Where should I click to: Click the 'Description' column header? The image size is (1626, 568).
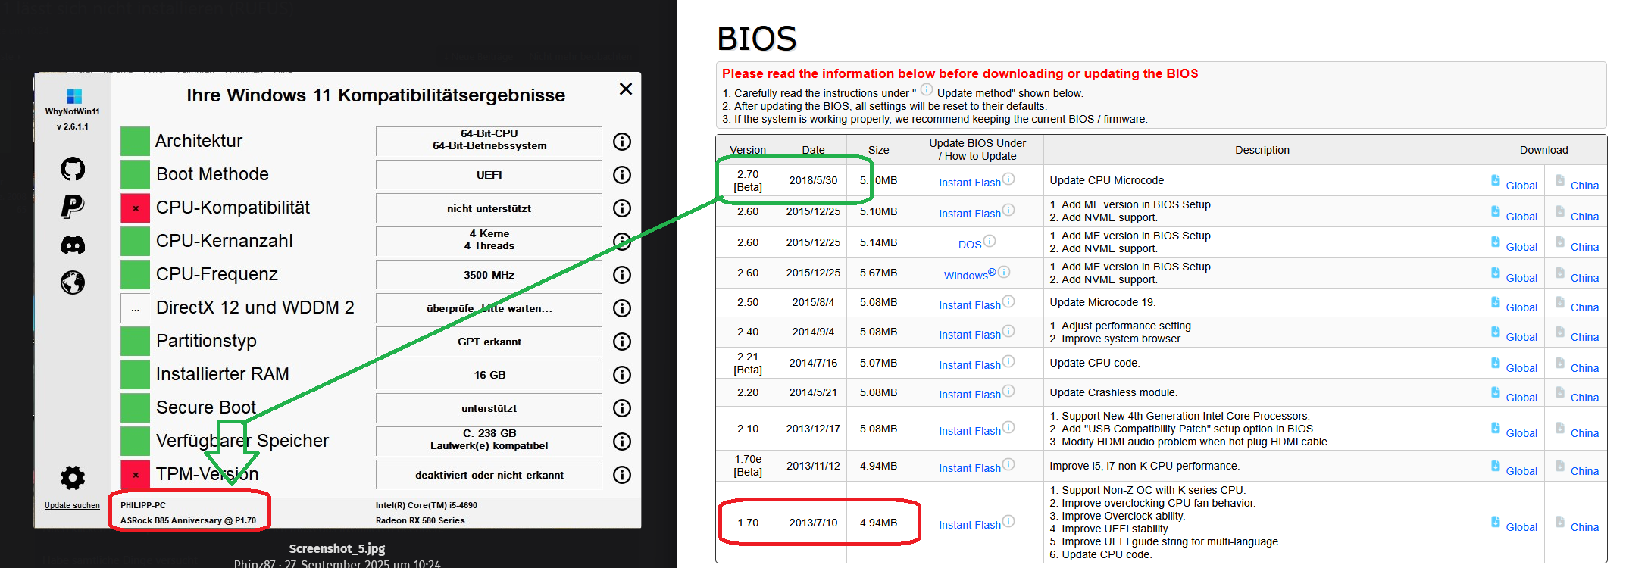pos(1262,150)
